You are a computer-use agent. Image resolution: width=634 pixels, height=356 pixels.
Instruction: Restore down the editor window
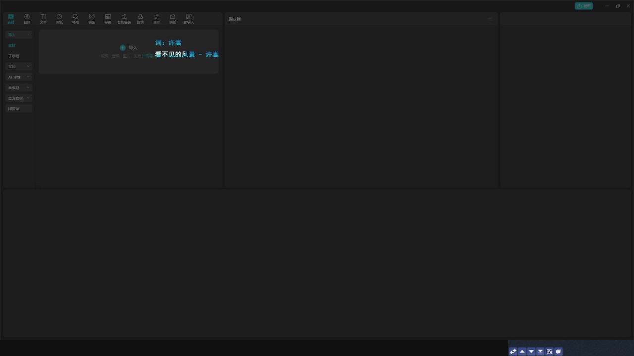tap(618, 6)
